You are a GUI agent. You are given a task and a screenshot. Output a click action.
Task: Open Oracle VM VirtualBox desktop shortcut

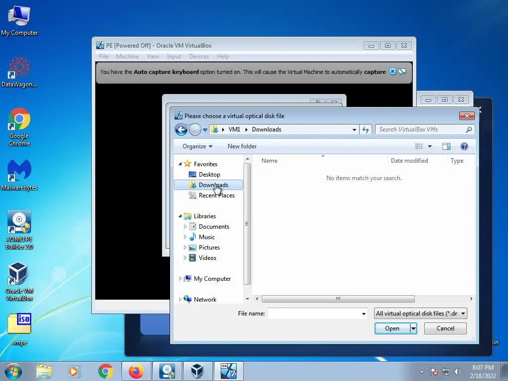click(x=19, y=282)
